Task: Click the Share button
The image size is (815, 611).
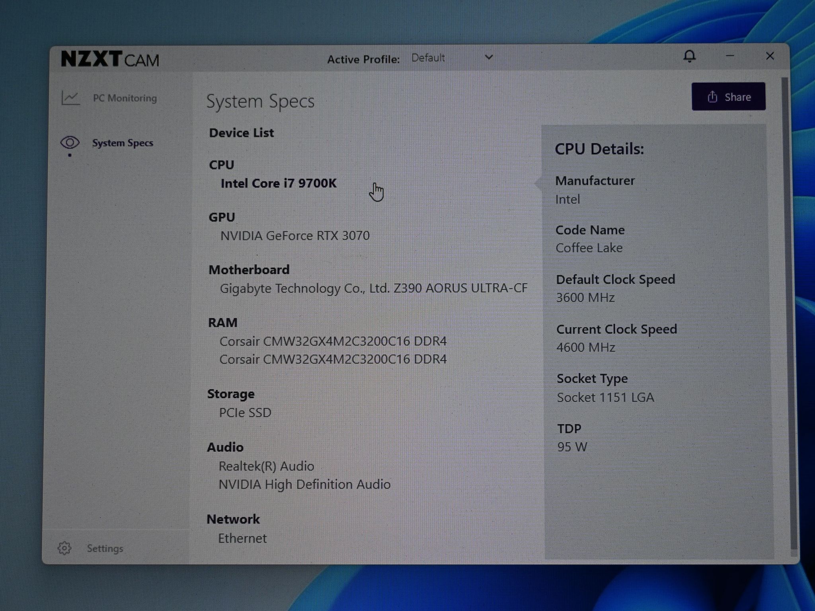Action: (728, 97)
